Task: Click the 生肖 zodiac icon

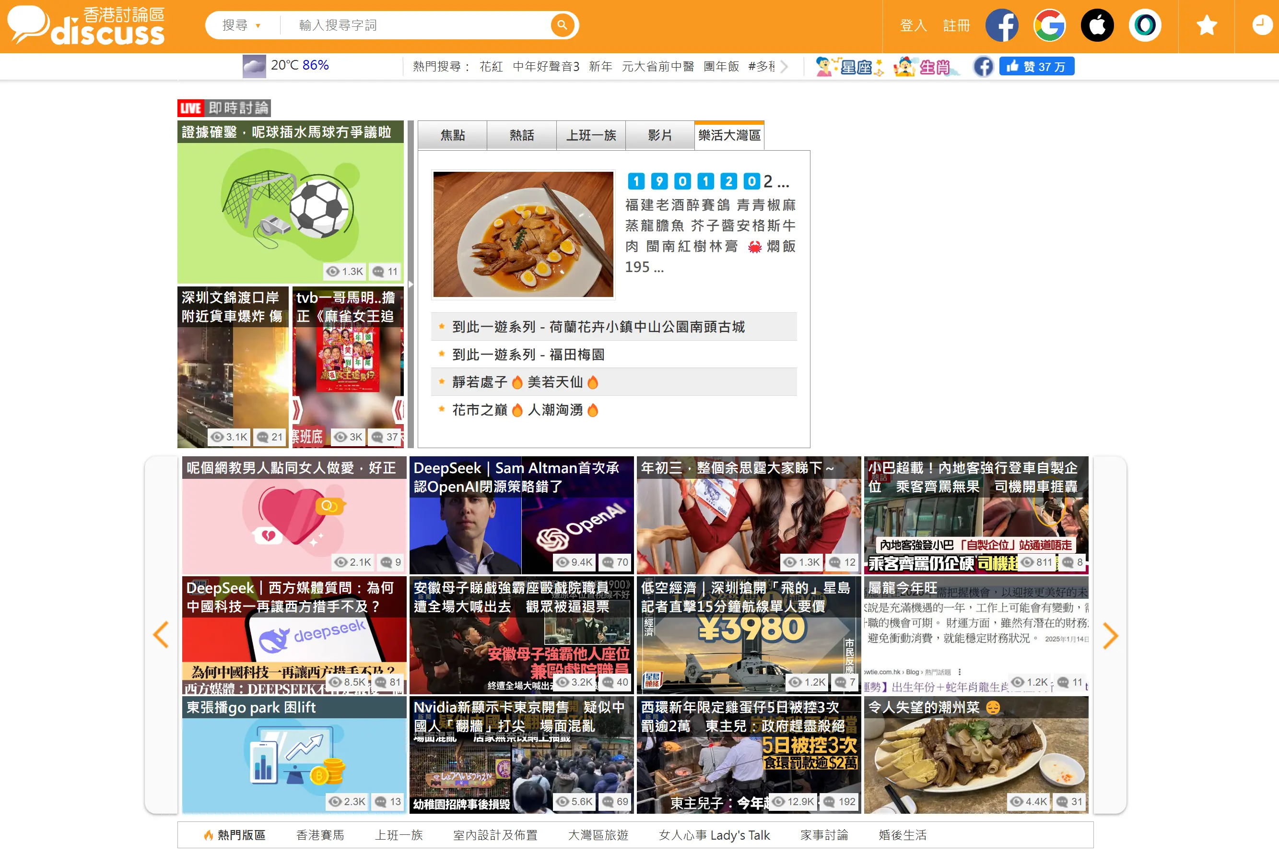Action: 927,67
